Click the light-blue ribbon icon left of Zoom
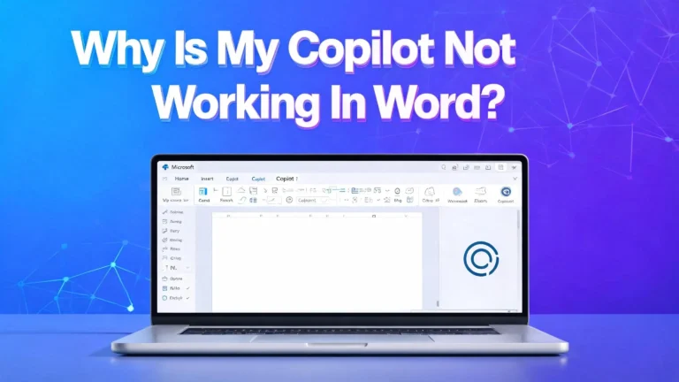The height and width of the screenshot is (382, 679). tap(457, 191)
